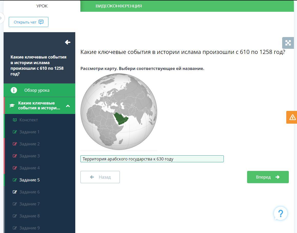Image resolution: width=297 pixels, height=233 pixels.
Task: Expand the panel using the far-left edge arrow
Action: (x=1, y=18)
